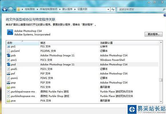
Task: Click the .purbleshopsave-ms file icon
Action: (9, 96)
